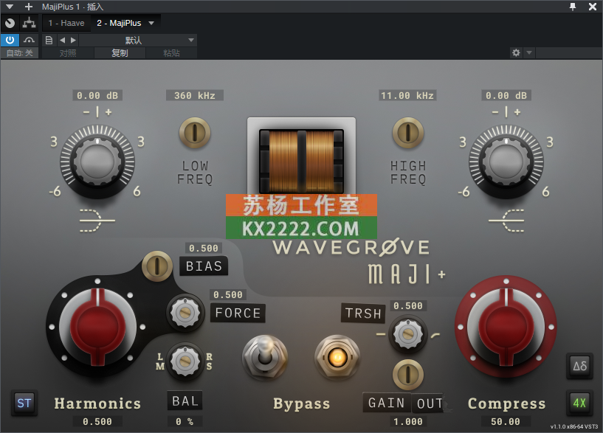Click the glowing amber indicator lamp button
603x433 pixels.
point(337,357)
